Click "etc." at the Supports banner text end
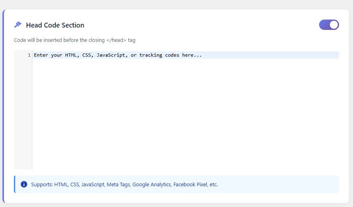Viewport: 353px width, 207px height. (213, 185)
